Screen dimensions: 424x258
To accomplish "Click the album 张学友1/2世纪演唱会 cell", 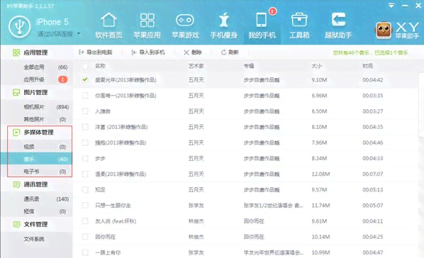I will coord(273,206).
